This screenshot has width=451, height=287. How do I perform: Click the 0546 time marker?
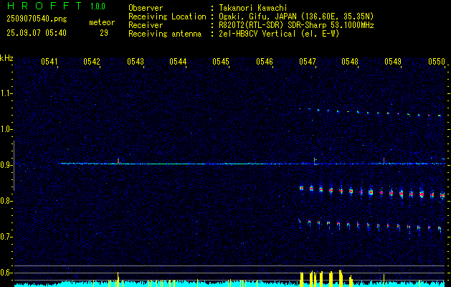pyautogui.click(x=265, y=61)
